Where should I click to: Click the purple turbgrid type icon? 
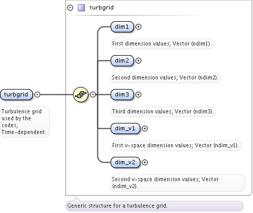pyautogui.click(x=82, y=8)
